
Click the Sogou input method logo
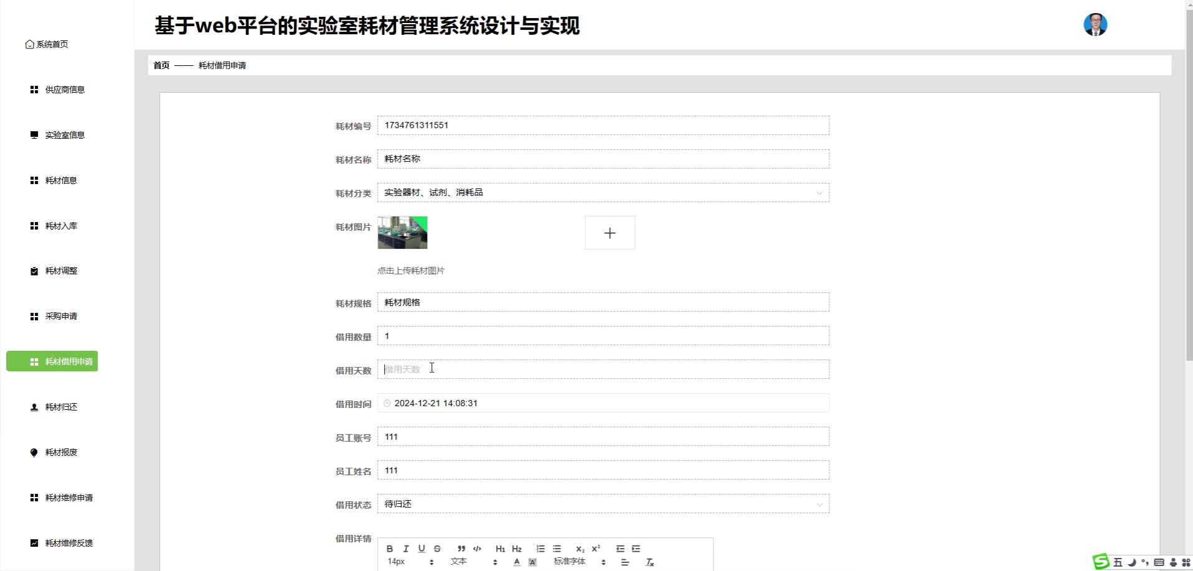[1101, 562]
